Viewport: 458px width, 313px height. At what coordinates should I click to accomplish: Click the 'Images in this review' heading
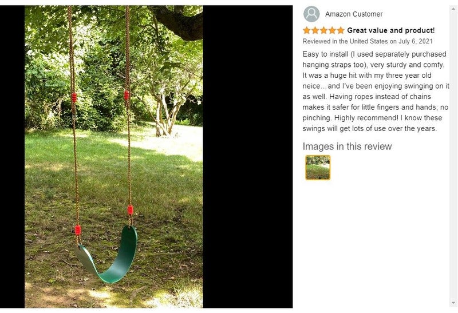(347, 146)
